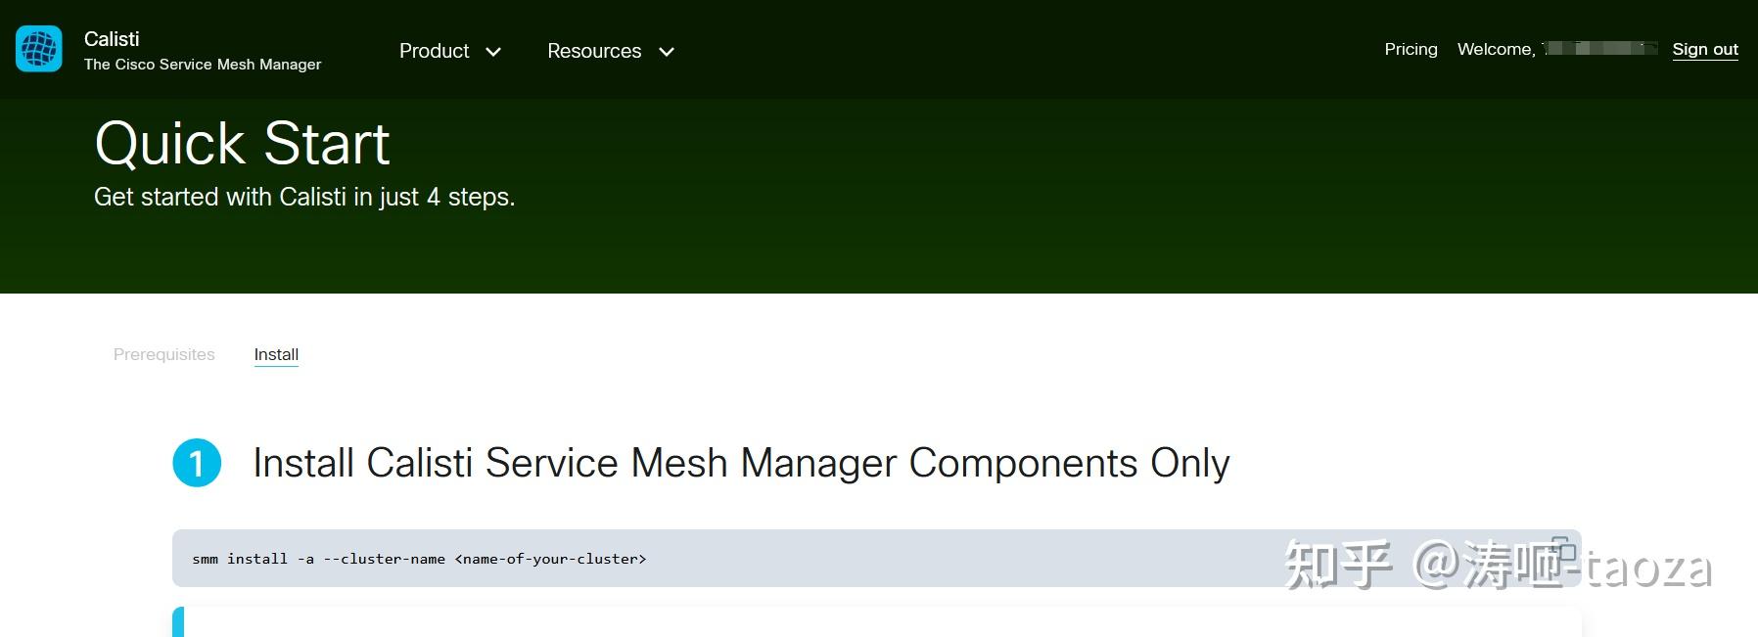1758x637 pixels.
Task: Click the smm install command code block
Action: (x=783, y=559)
